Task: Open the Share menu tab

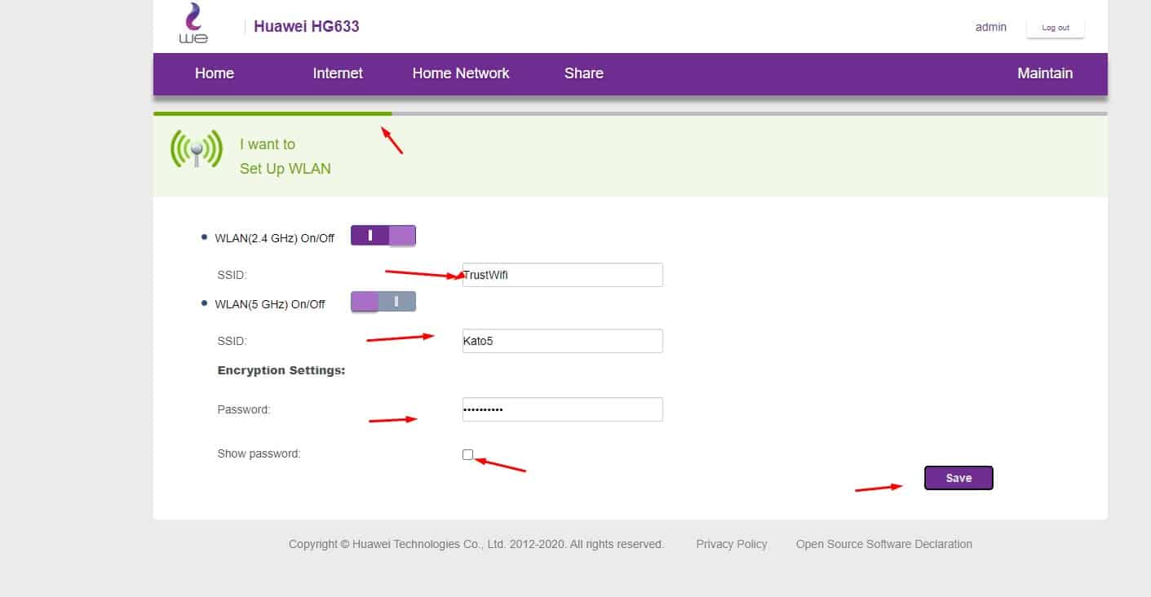Action: point(583,73)
